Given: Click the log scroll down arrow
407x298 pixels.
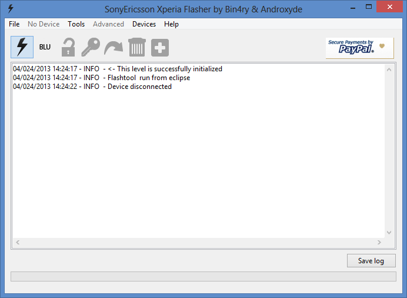Looking at the screenshot, I should [389, 233].
